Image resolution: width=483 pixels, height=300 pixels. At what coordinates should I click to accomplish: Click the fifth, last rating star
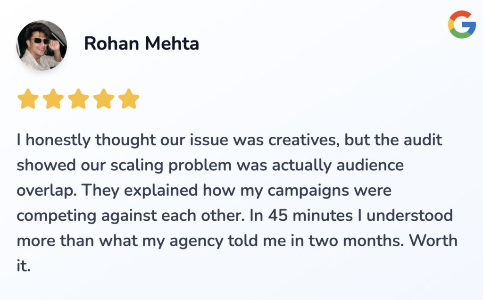129,100
